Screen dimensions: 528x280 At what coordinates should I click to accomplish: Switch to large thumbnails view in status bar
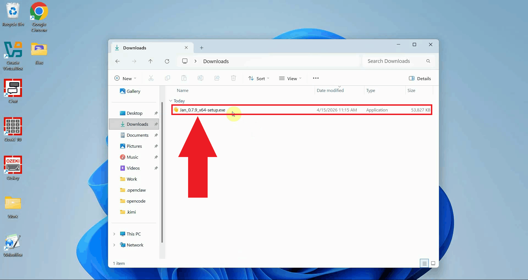(x=433, y=263)
